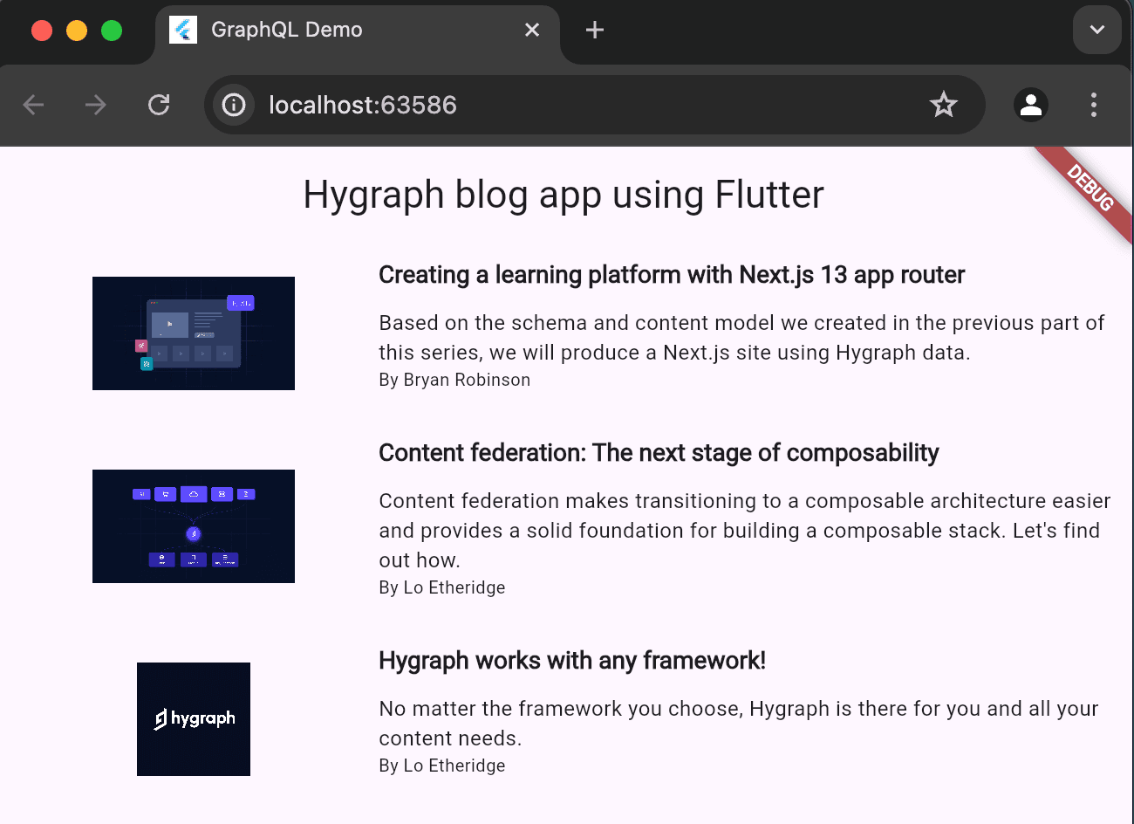Click the hygraph logo thumbnail image
The width and height of the screenshot is (1134, 824).
[x=193, y=718]
